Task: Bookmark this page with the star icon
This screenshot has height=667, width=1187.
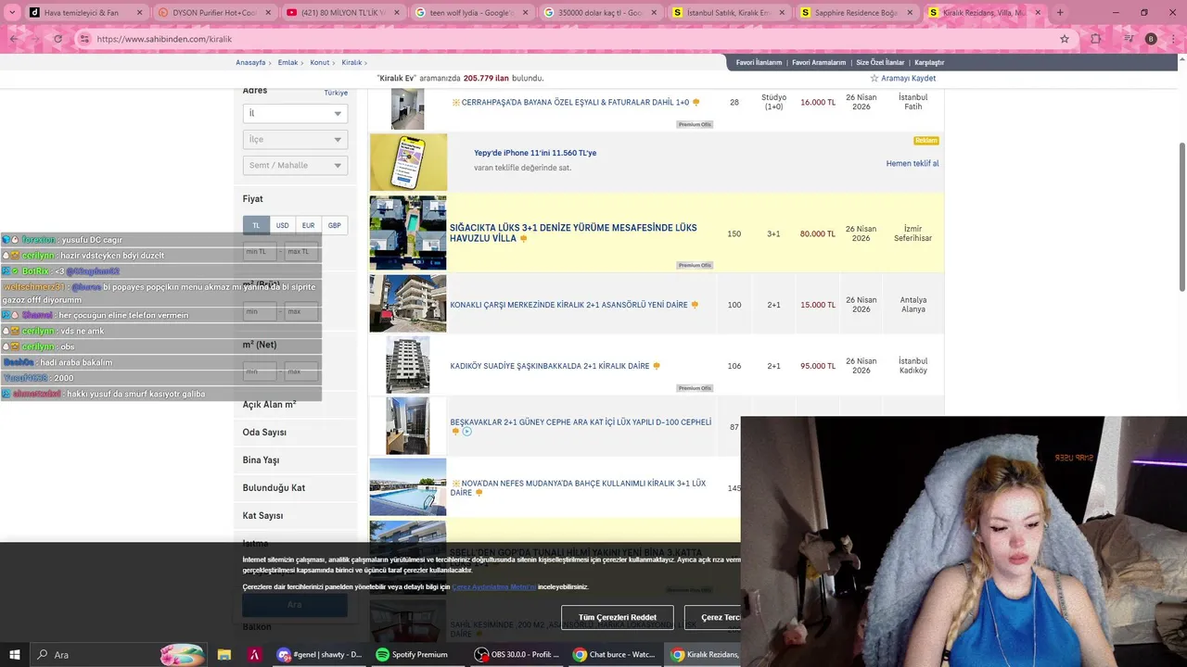Action: coord(1065,39)
